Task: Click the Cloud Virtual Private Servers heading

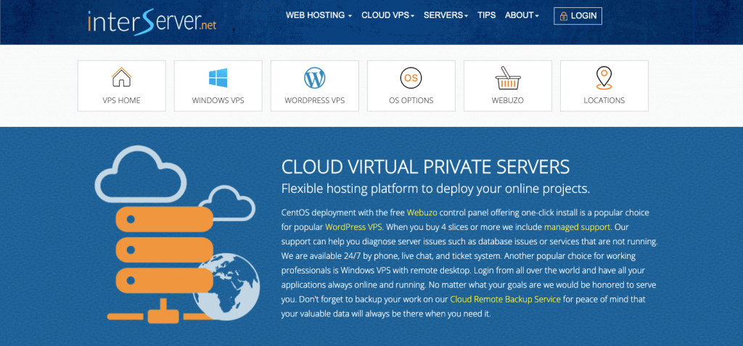Action: click(425, 168)
